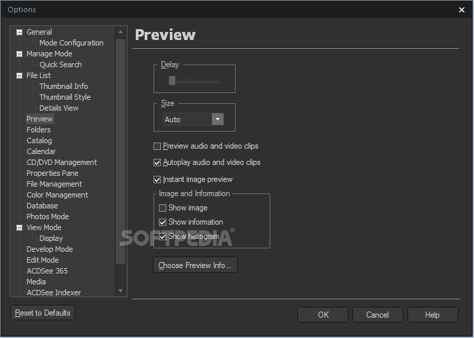Select Manage Mode in tree
Image resolution: width=474 pixels, height=338 pixels.
click(x=50, y=54)
